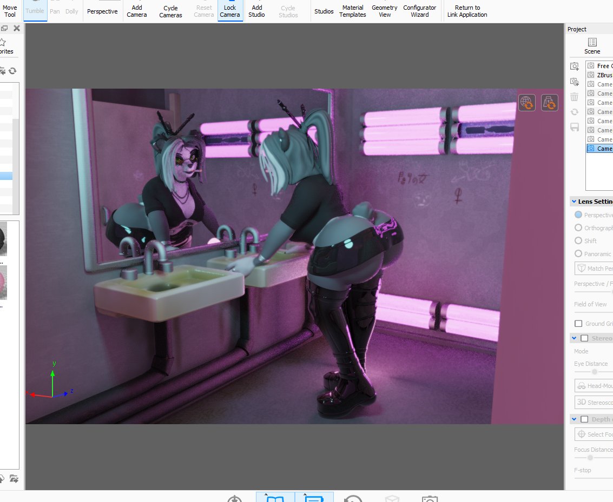Launch the Configurator Wizard
The height and width of the screenshot is (502, 613).
pyautogui.click(x=419, y=11)
